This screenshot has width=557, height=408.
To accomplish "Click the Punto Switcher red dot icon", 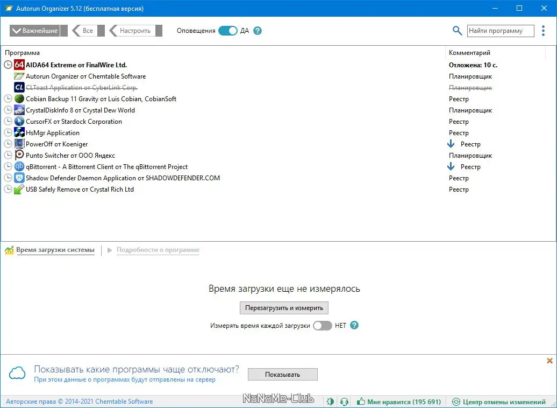I will [19, 155].
